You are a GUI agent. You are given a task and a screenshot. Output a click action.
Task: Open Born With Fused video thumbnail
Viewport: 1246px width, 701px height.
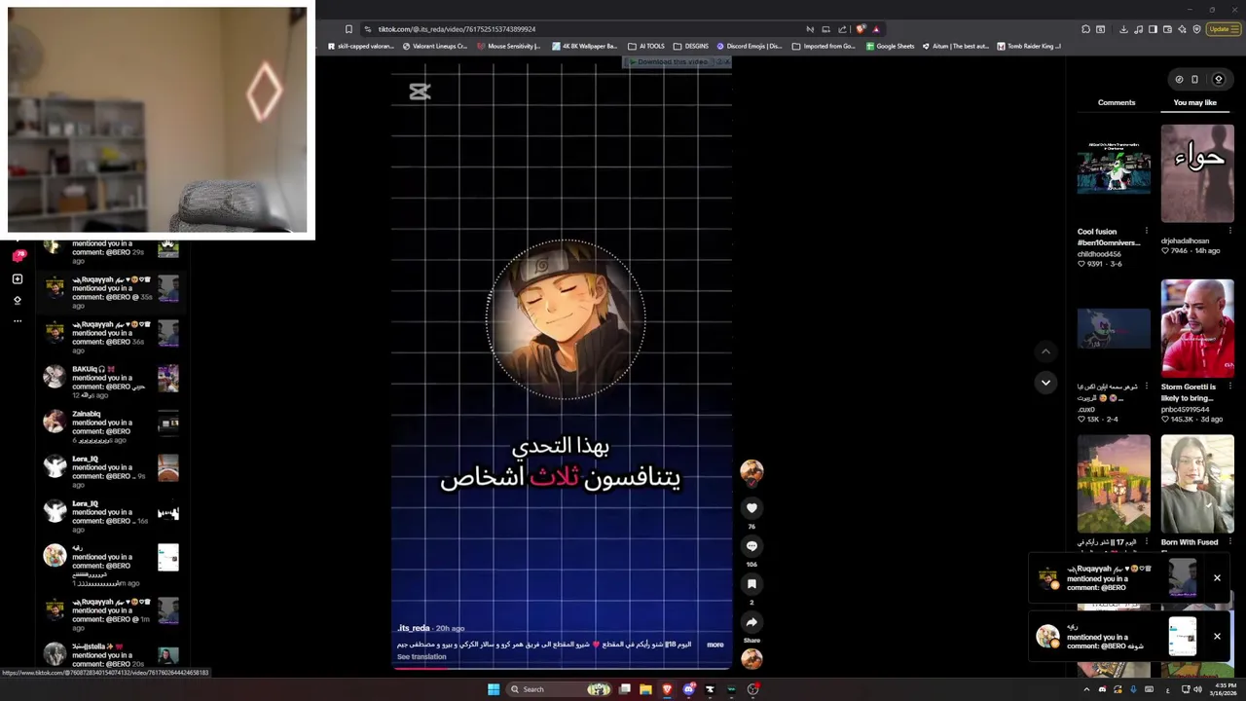[1197, 484]
